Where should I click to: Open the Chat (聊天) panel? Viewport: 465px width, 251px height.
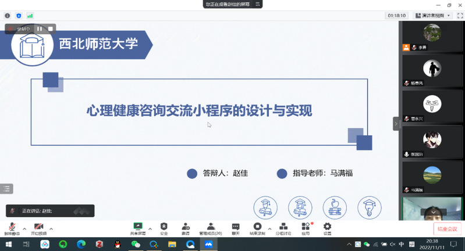[235, 228]
